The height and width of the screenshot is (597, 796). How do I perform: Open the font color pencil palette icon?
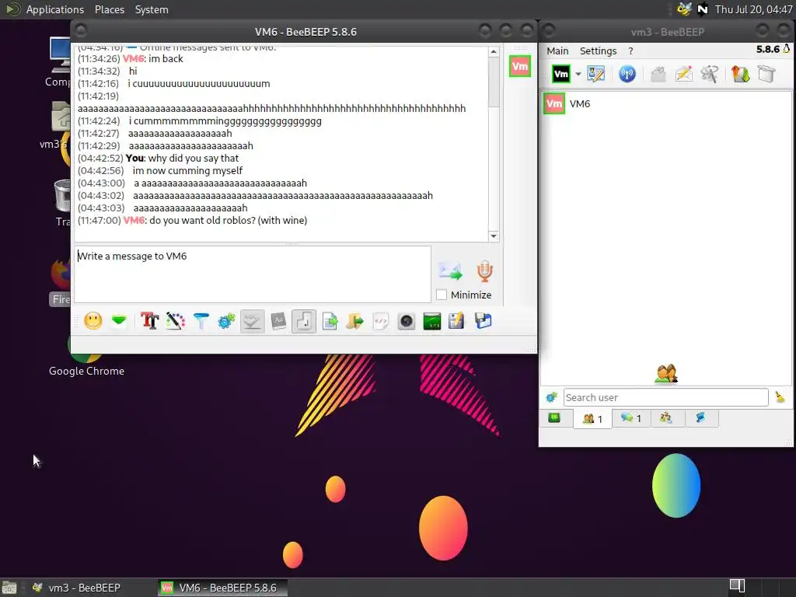click(176, 321)
